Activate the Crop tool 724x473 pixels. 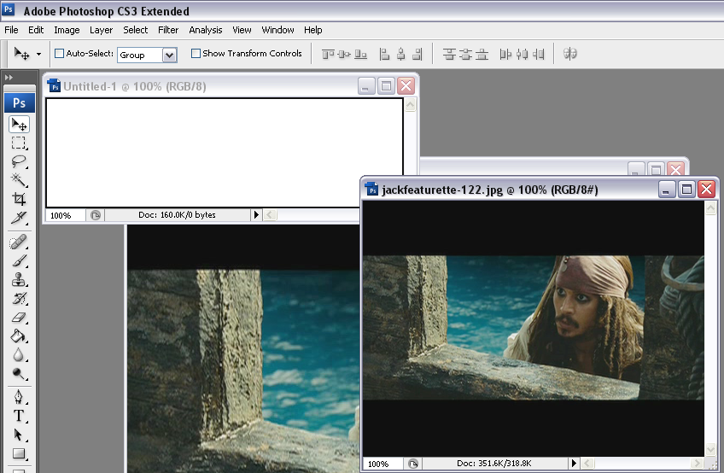click(19, 199)
